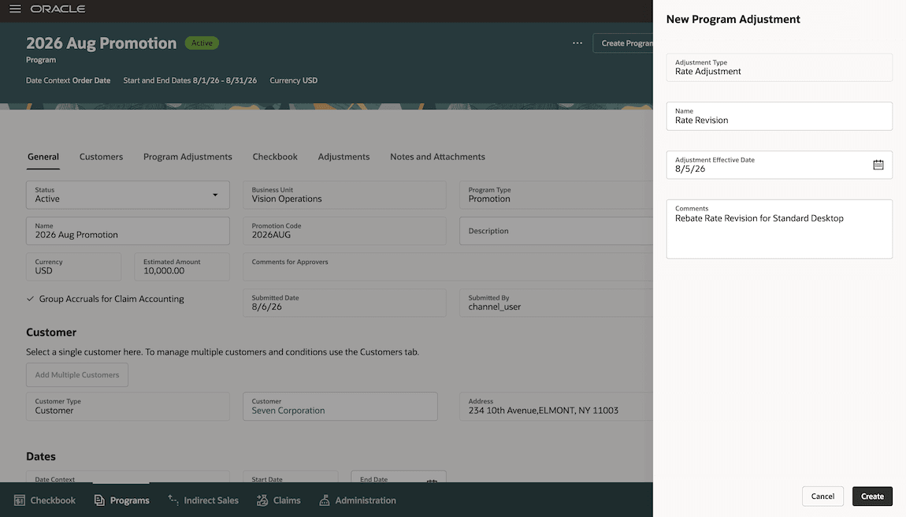This screenshot has width=906, height=517.
Task: Click the Create Program button
Action: [x=623, y=43]
